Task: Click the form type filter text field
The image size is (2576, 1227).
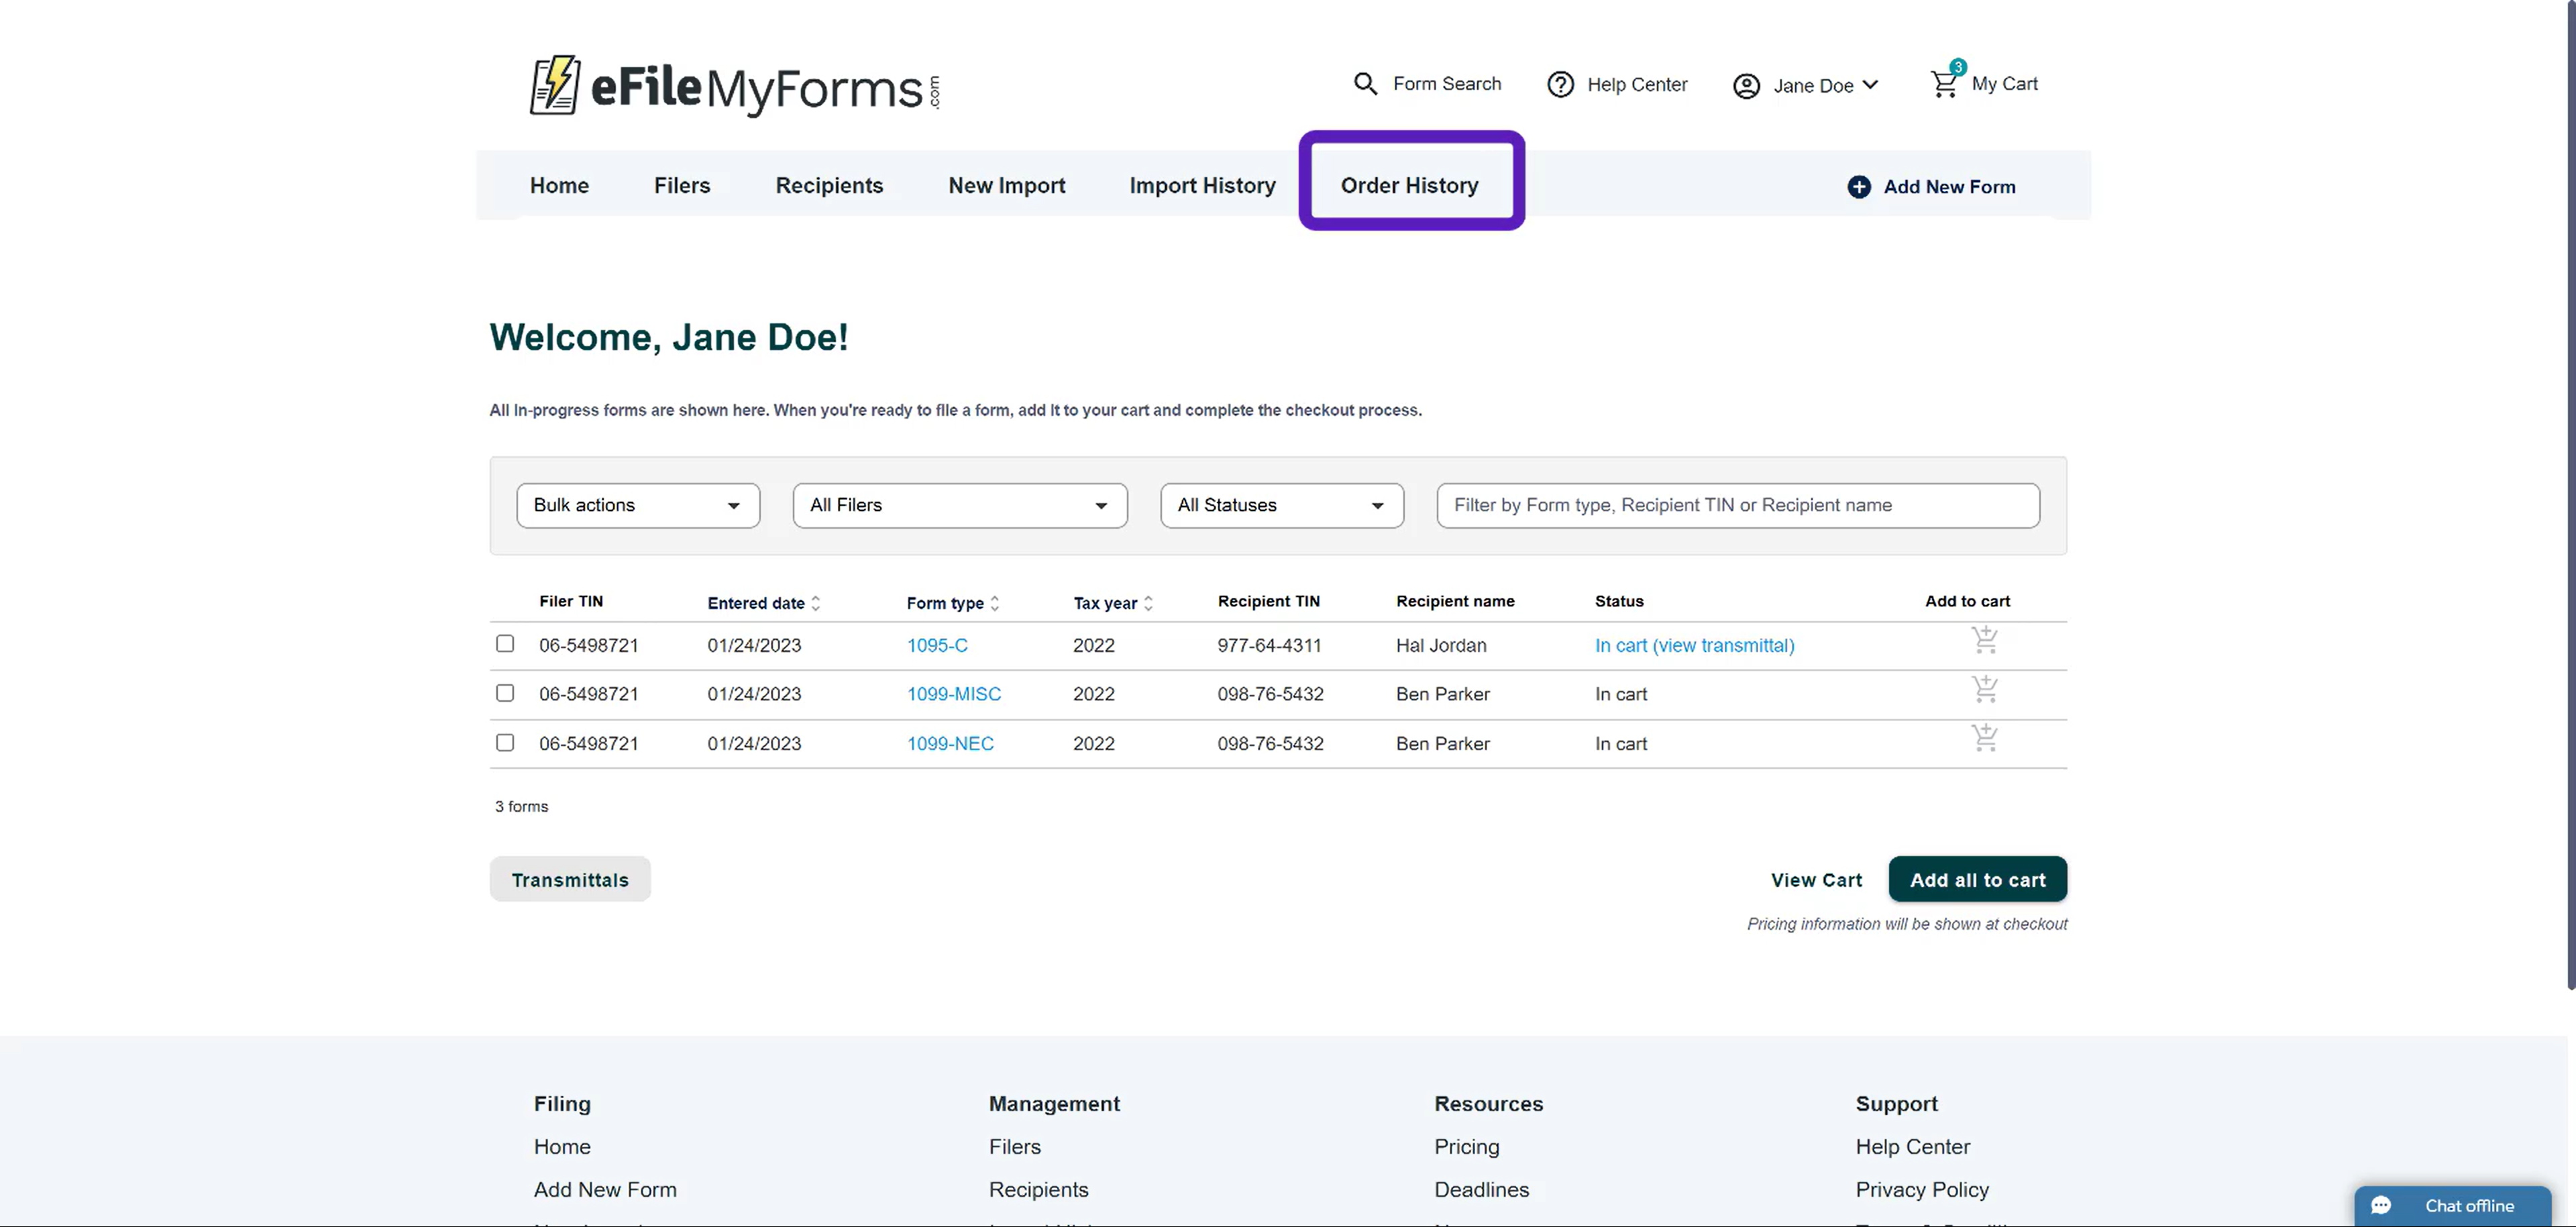Action: [1737, 506]
